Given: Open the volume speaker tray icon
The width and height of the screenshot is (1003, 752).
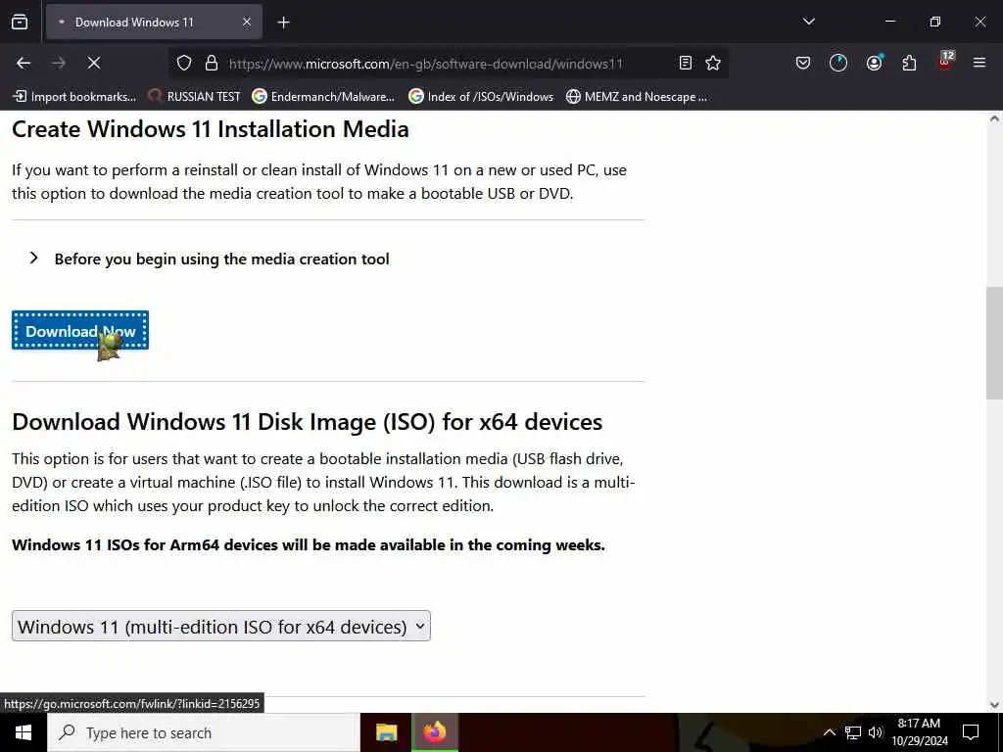Looking at the screenshot, I should tap(876, 732).
